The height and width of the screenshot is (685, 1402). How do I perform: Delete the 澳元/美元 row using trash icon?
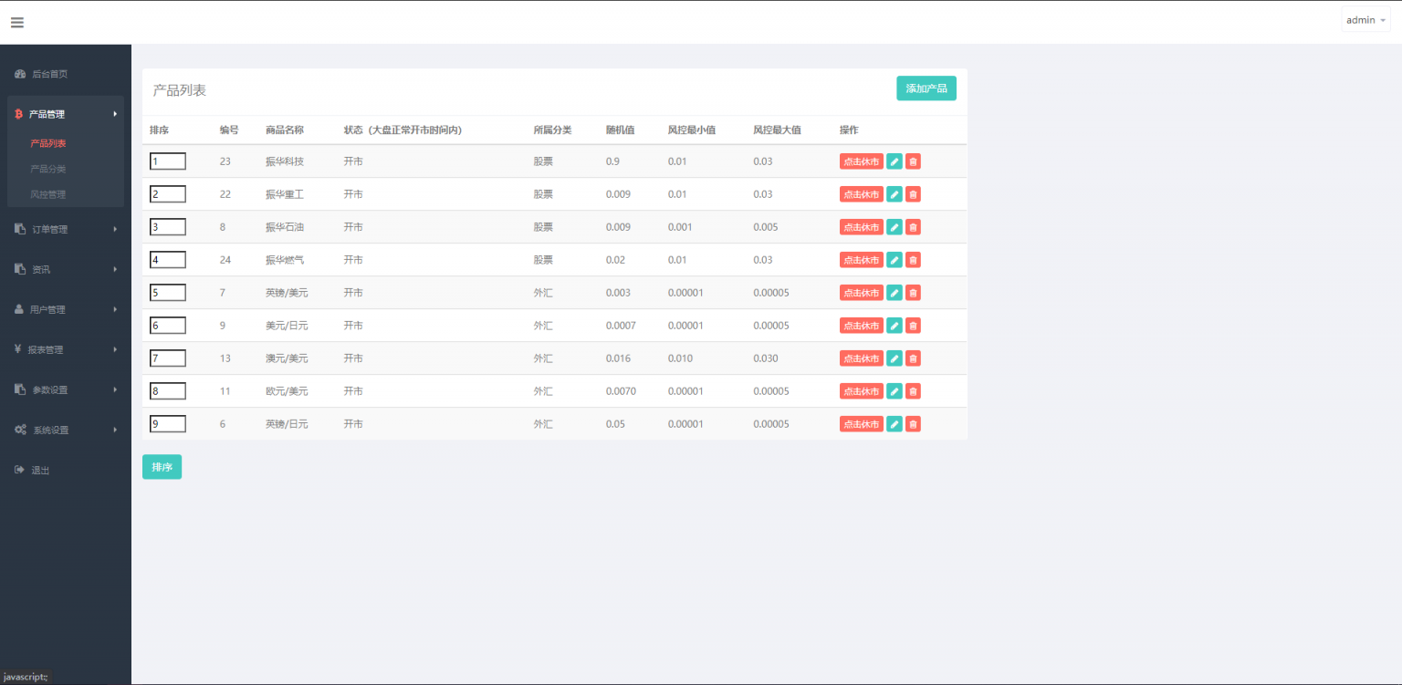point(913,358)
